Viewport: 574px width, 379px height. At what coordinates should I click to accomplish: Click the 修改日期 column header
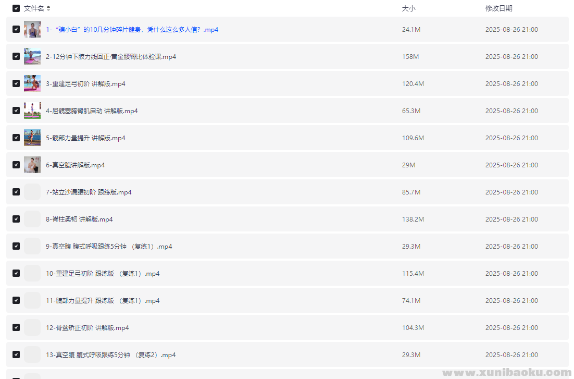tap(498, 8)
